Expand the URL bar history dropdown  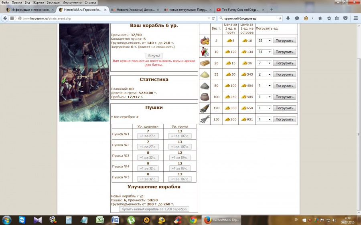tap(209, 18)
